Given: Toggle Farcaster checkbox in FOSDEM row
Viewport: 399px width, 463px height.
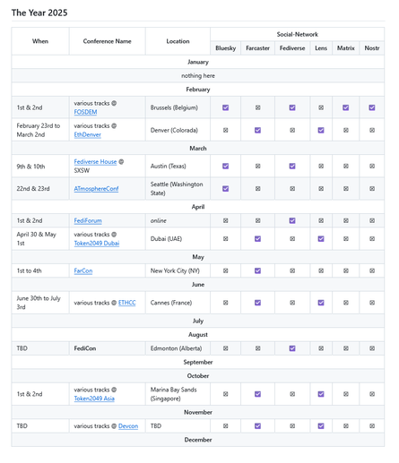Looking at the screenshot, I should coord(258,107).
